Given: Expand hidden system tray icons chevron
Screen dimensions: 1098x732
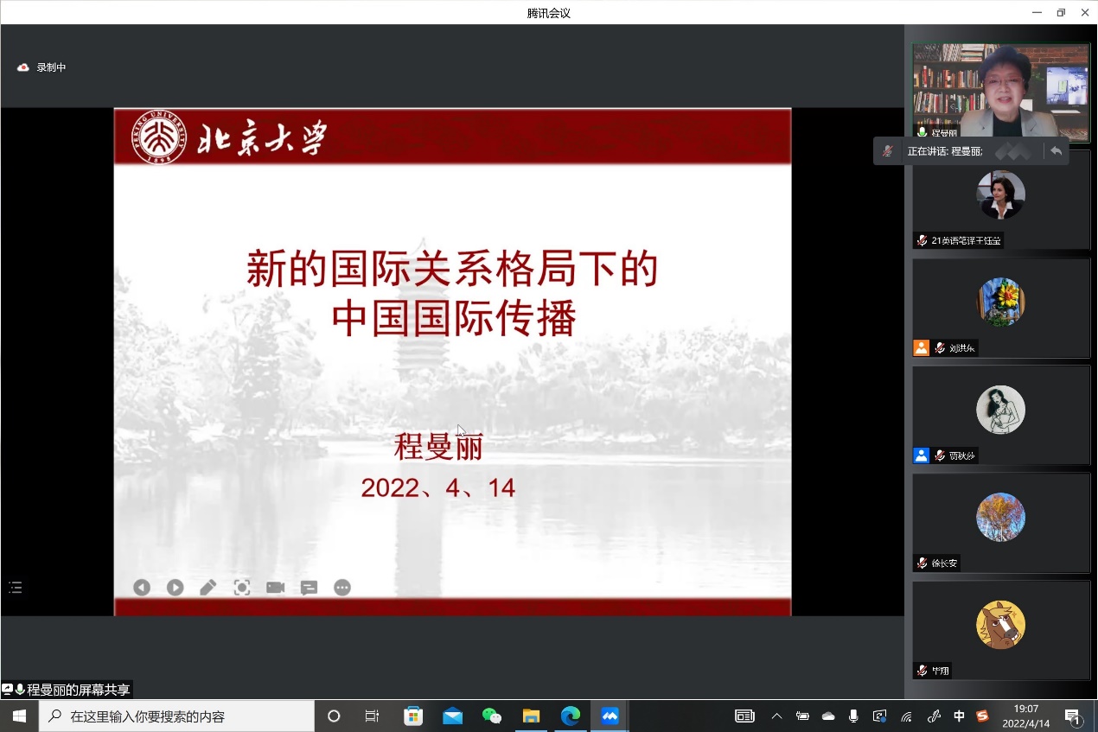Looking at the screenshot, I should pos(776,716).
